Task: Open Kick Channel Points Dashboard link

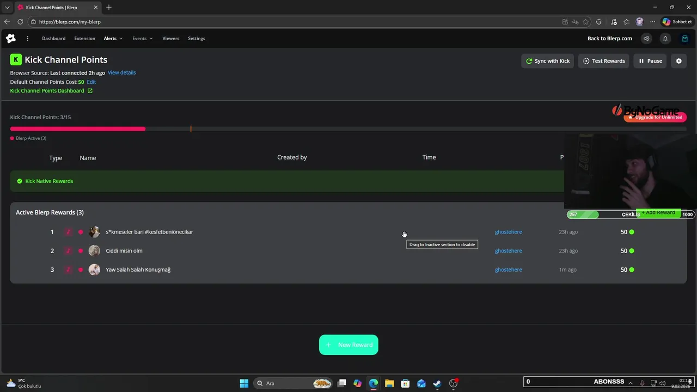Action: click(x=47, y=91)
